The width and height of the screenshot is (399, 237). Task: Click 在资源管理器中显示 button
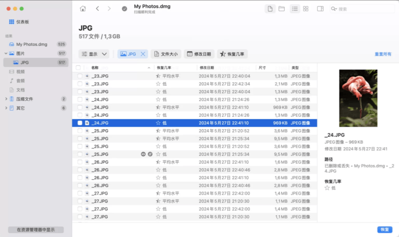point(36,230)
